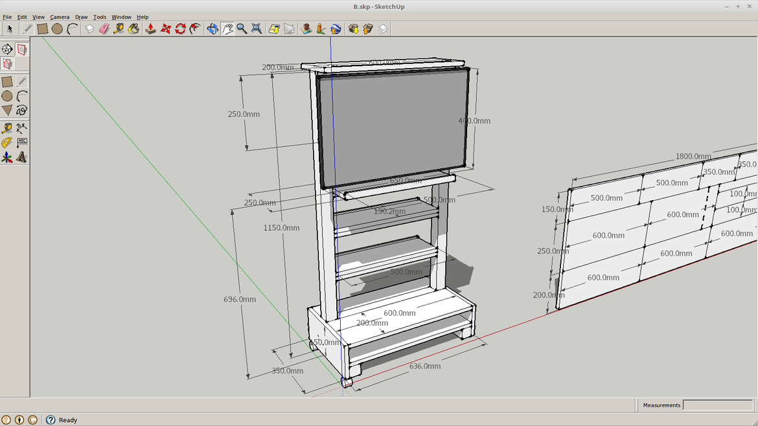The width and height of the screenshot is (758, 426).
Task: Select the Paint Bucket tool in top toolbar
Action: 133,28
